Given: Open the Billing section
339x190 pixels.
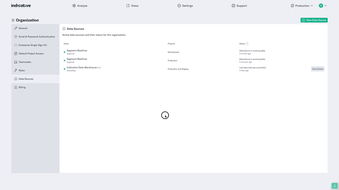Looking at the screenshot, I should 36,87.
